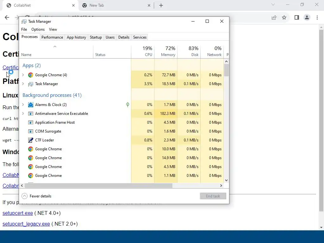Click the Chrome share page icon
324x243 pixels.
pyautogui.click(x=274, y=18)
